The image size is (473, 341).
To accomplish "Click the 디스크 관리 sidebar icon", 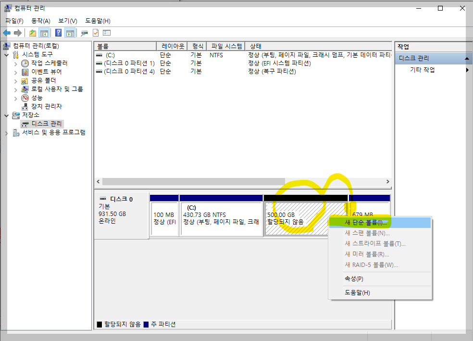I will click(x=25, y=124).
